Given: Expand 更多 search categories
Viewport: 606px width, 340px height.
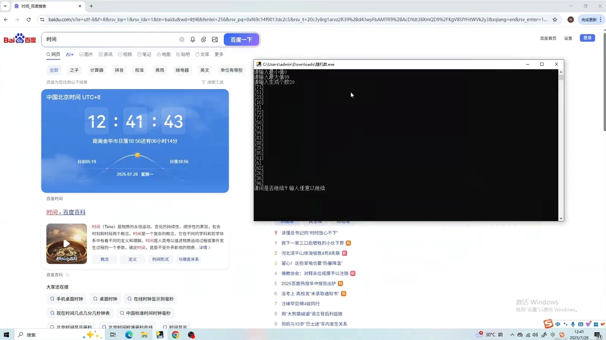Looking at the screenshot, I should pyautogui.click(x=219, y=54).
